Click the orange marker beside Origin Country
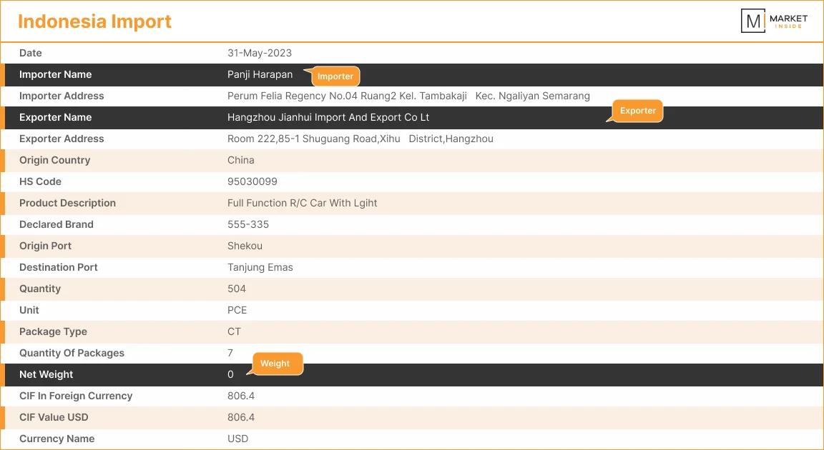The height and width of the screenshot is (450, 824). pos(4,159)
